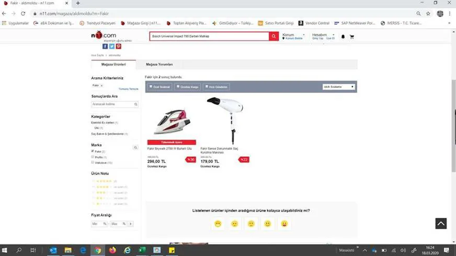Select the tongue-out happiest feedback emoji
This screenshot has width=456, height=256.
(x=284, y=224)
